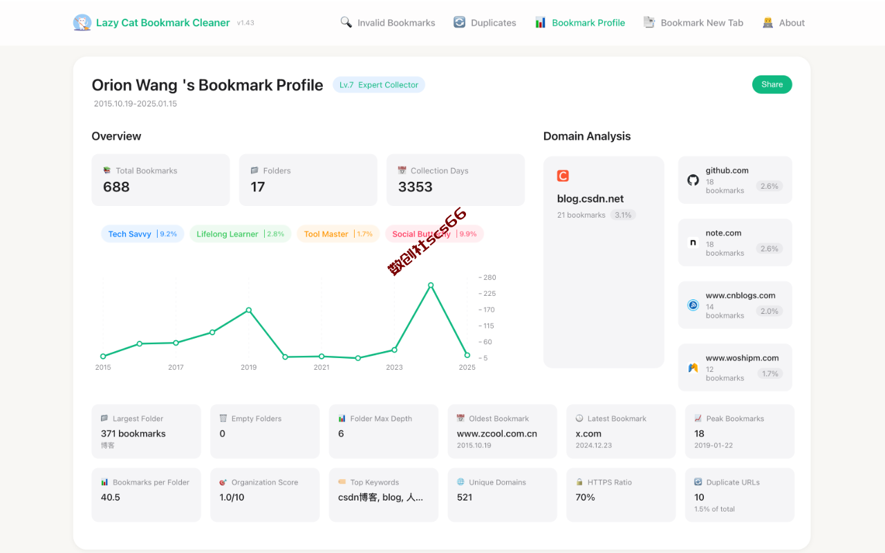Click the About person icon
This screenshot has height=553, width=885.
(x=767, y=22)
